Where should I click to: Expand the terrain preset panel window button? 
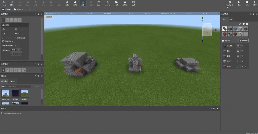[x=38, y=64]
